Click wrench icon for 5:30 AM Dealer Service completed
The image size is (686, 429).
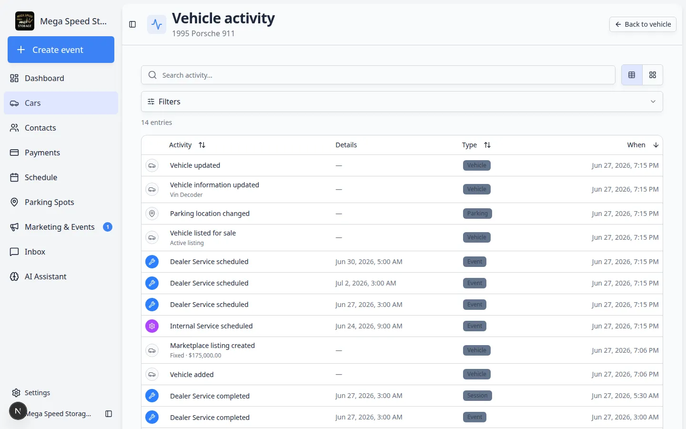click(152, 396)
